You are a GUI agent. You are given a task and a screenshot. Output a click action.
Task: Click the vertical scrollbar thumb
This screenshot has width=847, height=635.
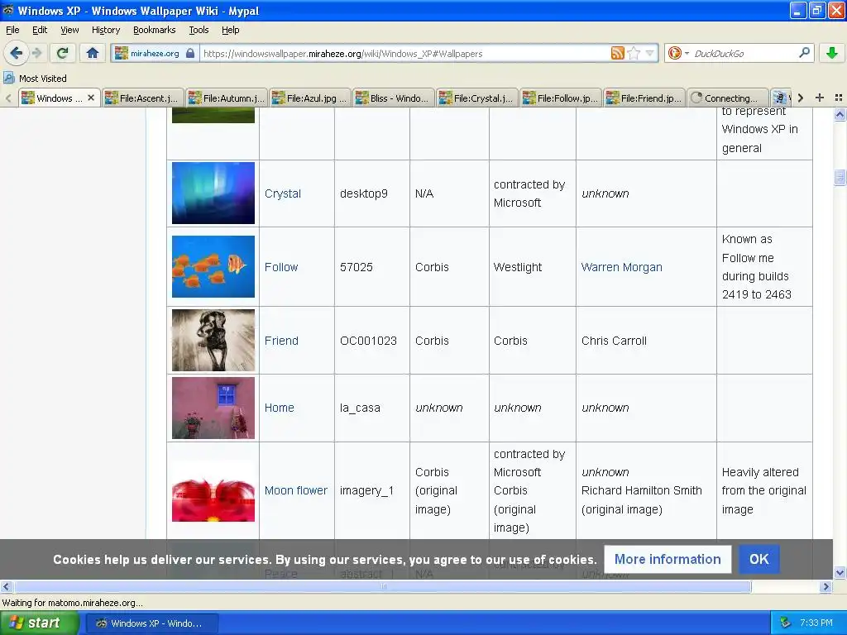click(840, 177)
